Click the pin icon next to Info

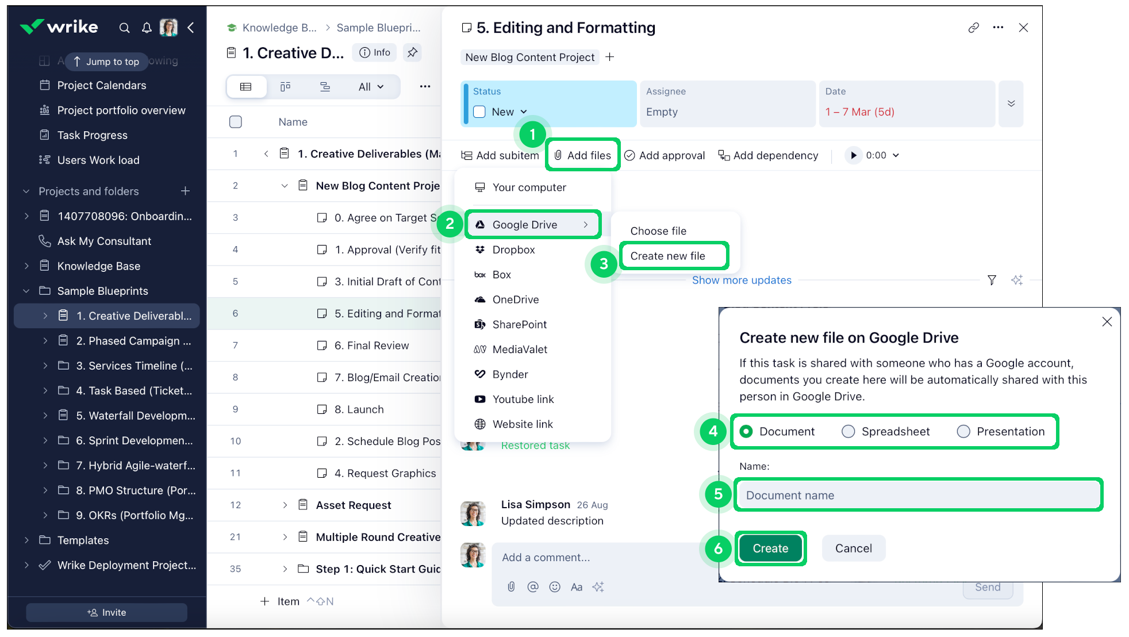[412, 52]
